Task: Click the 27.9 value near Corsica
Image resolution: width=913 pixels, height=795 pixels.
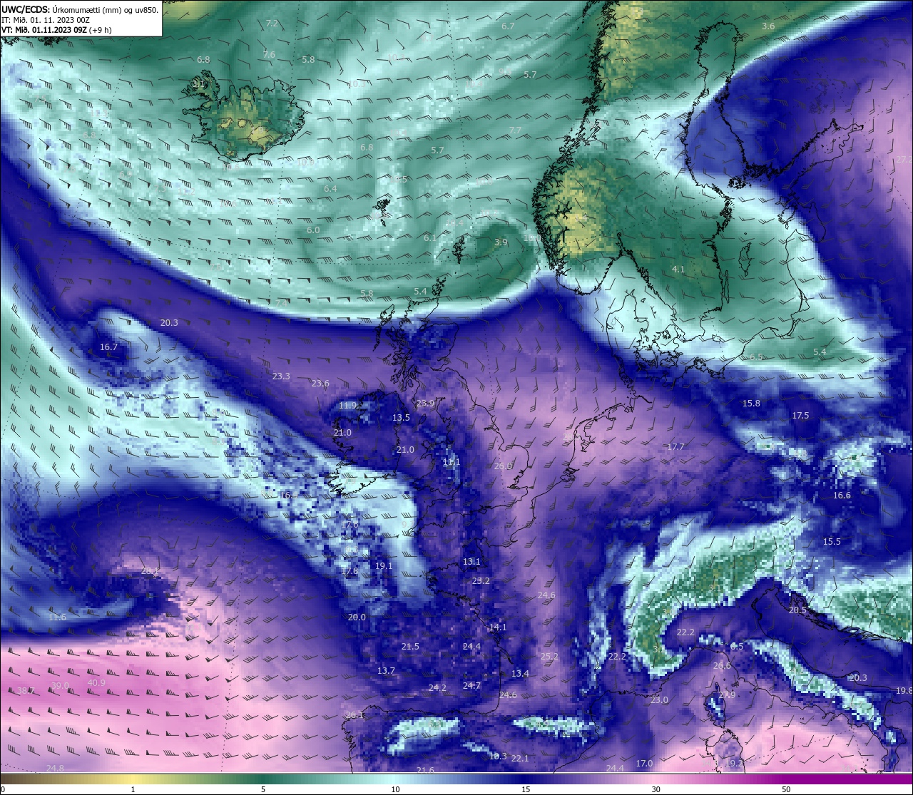Action: coord(726,695)
